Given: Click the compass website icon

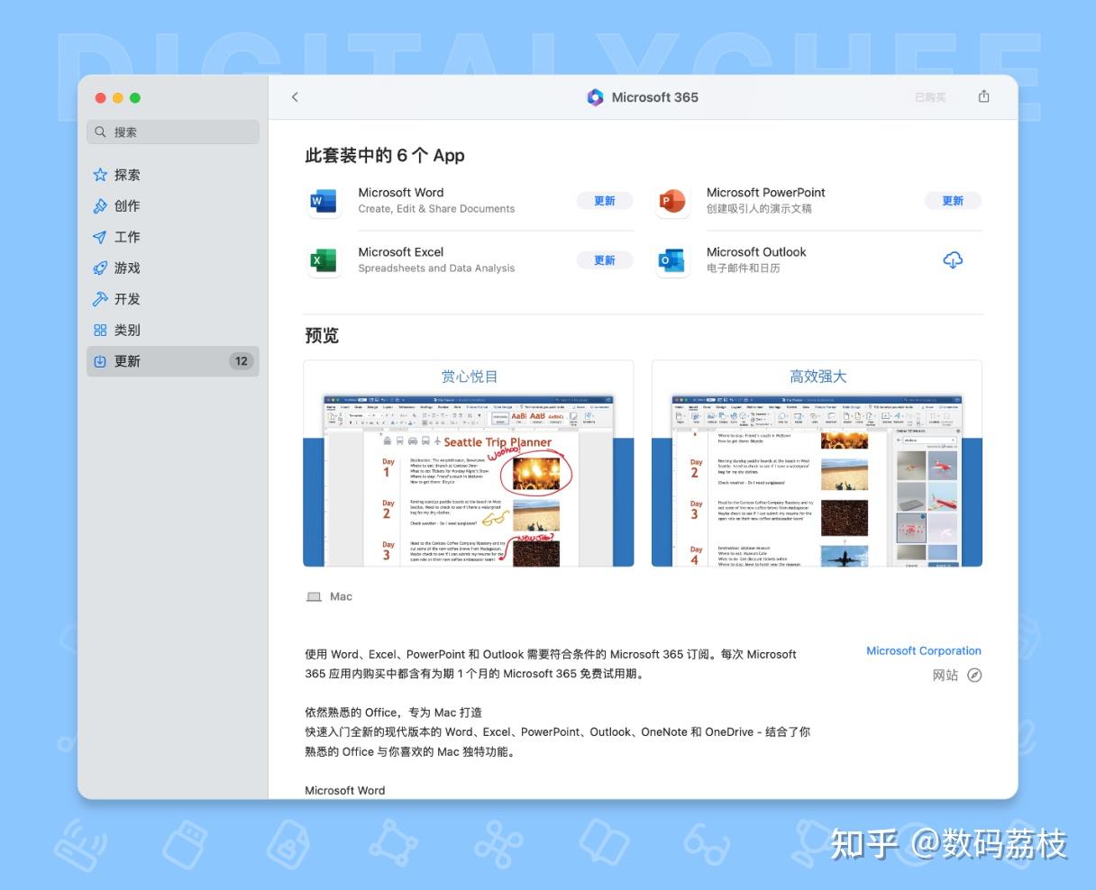Looking at the screenshot, I should click(x=974, y=675).
